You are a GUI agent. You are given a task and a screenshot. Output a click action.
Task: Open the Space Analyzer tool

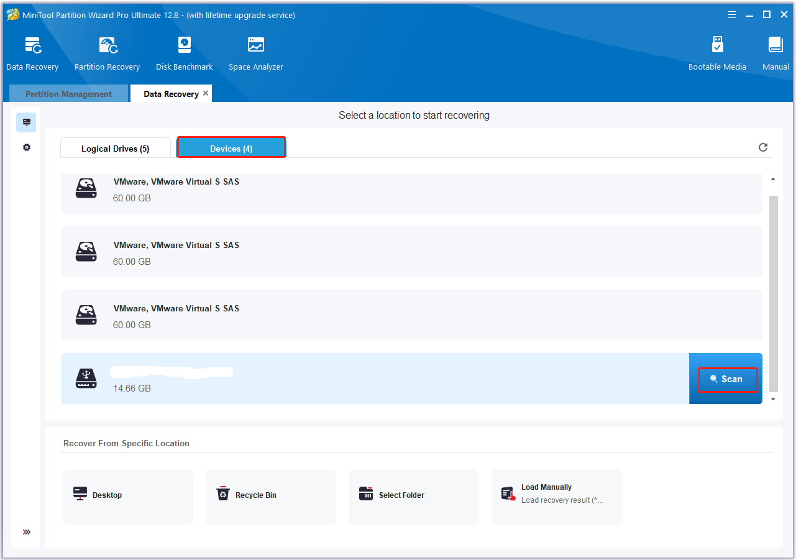(x=255, y=54)
